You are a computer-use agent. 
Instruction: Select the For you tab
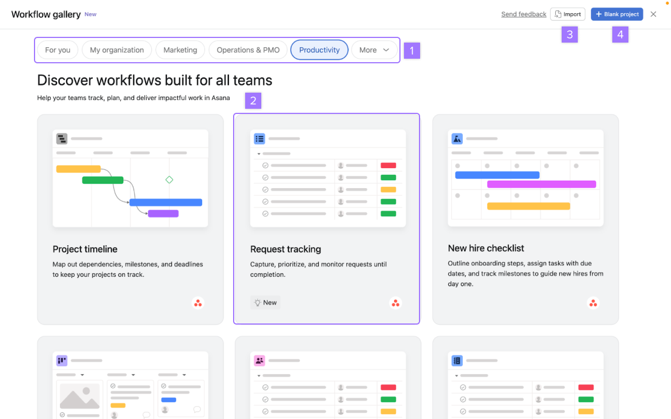pos(58,50)
